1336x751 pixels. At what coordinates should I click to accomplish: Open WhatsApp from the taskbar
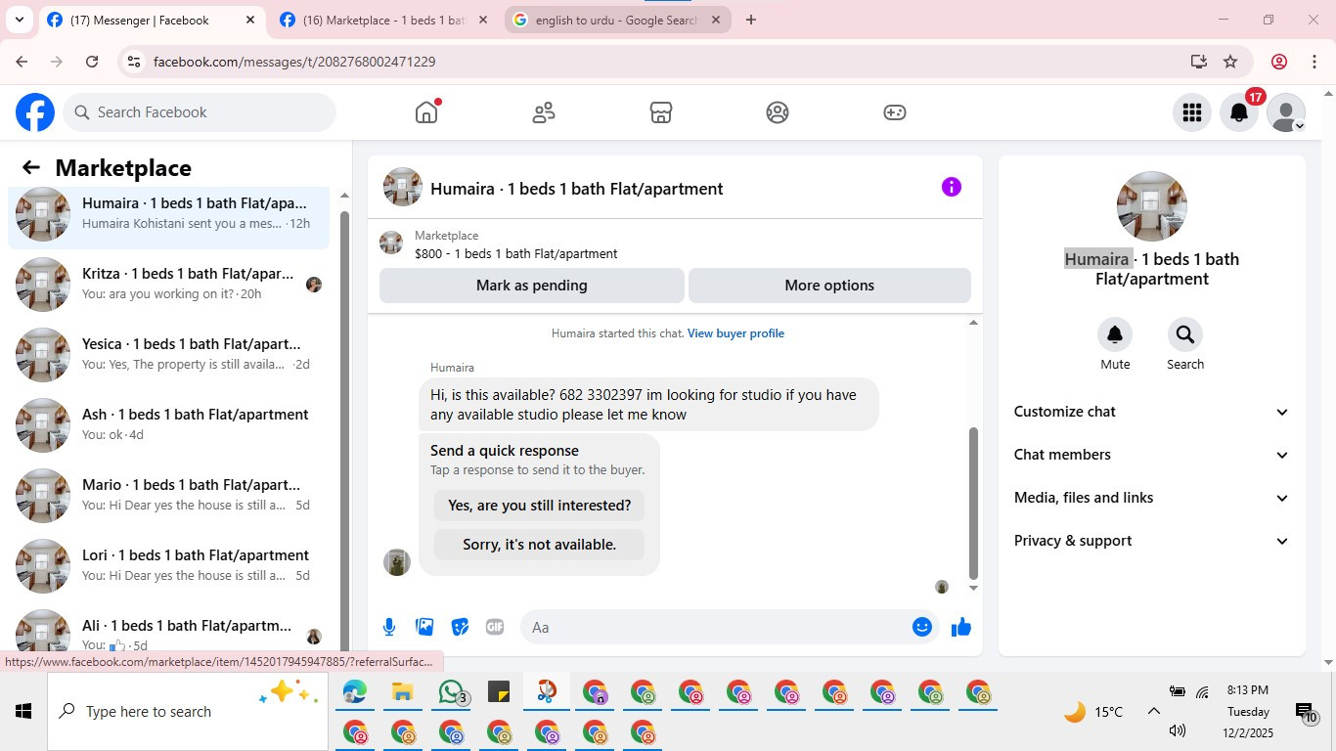pos(451,692)
